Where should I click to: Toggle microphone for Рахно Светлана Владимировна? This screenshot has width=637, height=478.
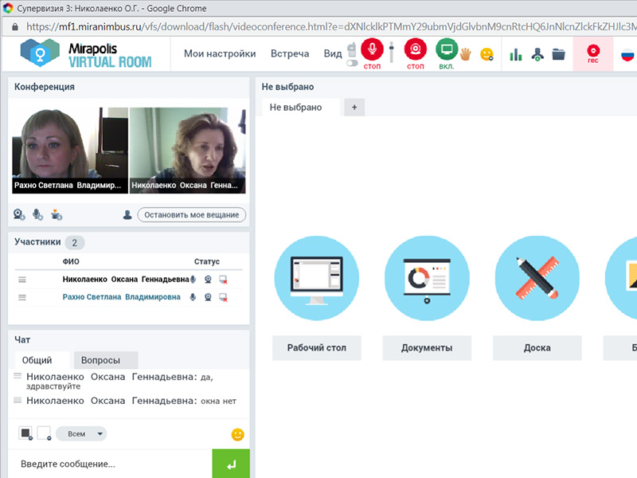pos(193,297)
